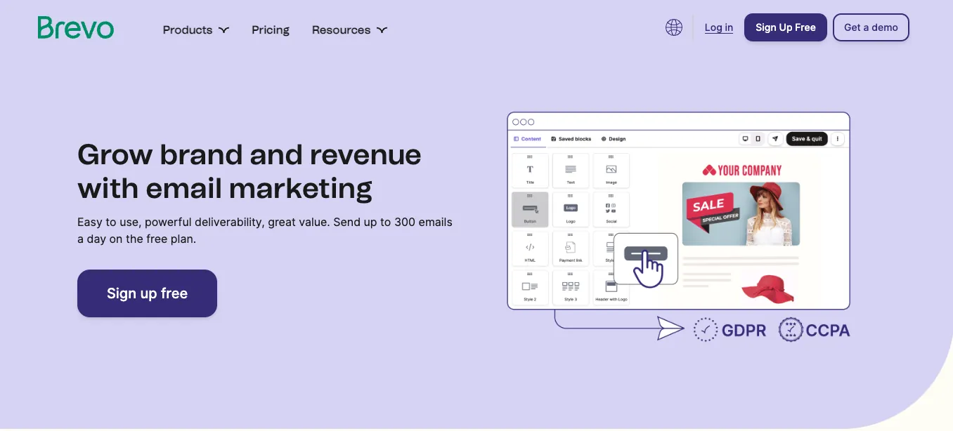Switch to mobile preview icon in editor
Image resolution: width=953 pixels, height=431 pixels.
[x=758, y=139]
